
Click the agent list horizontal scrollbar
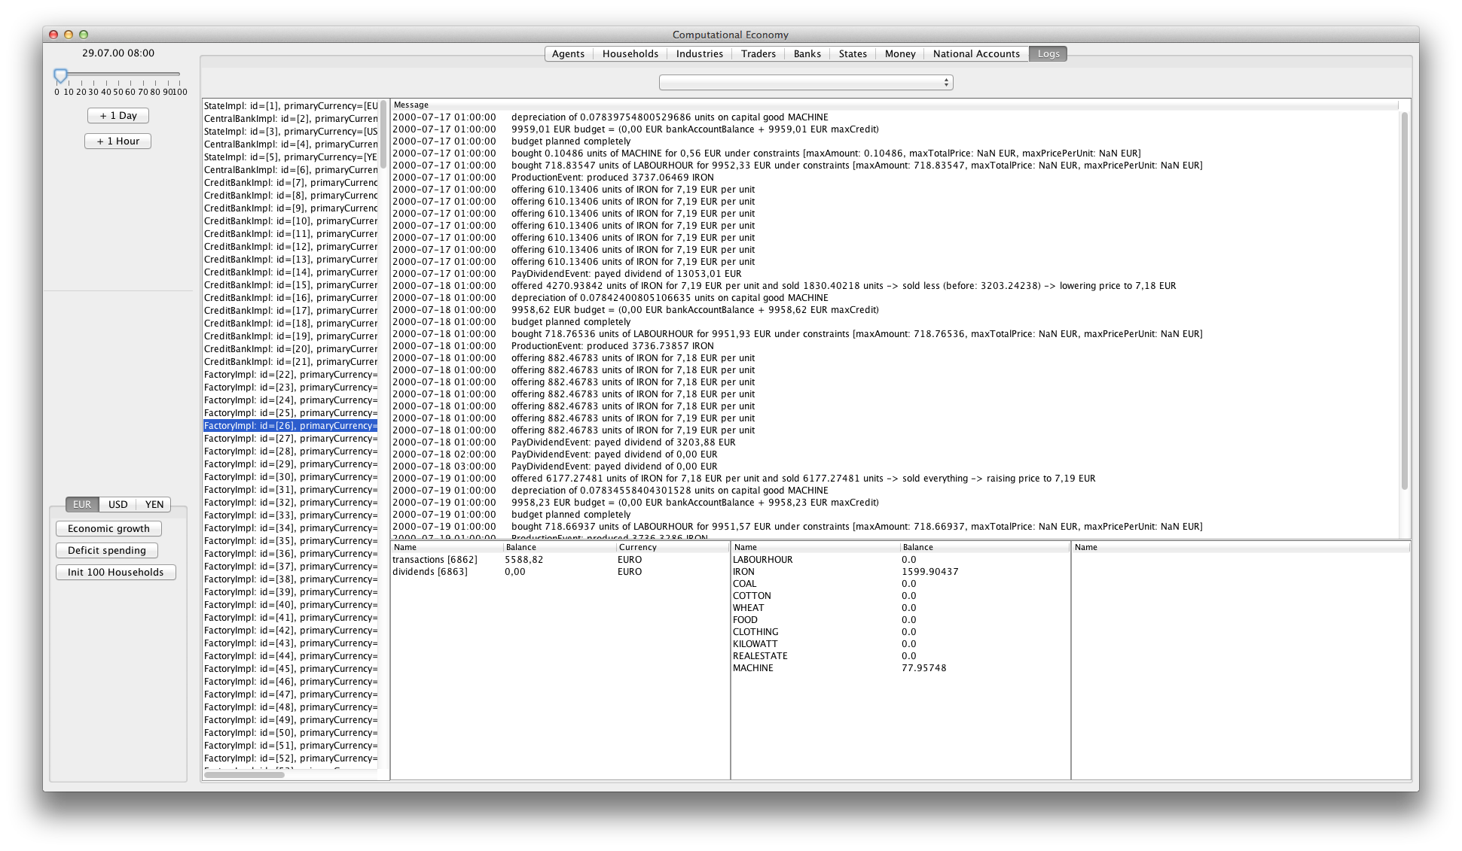244,774
